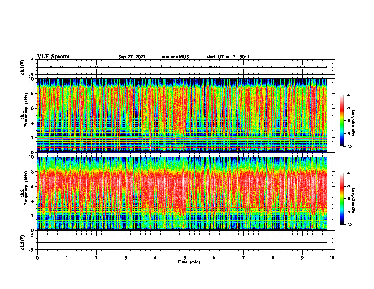Click the '6' kHz tick of ch.1 spectrogram
Screen dimensions: 374x289
point(33,108)
